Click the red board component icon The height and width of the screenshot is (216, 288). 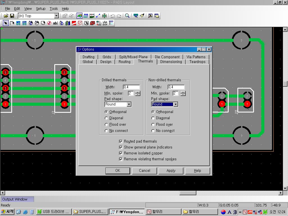click(93, 23)
